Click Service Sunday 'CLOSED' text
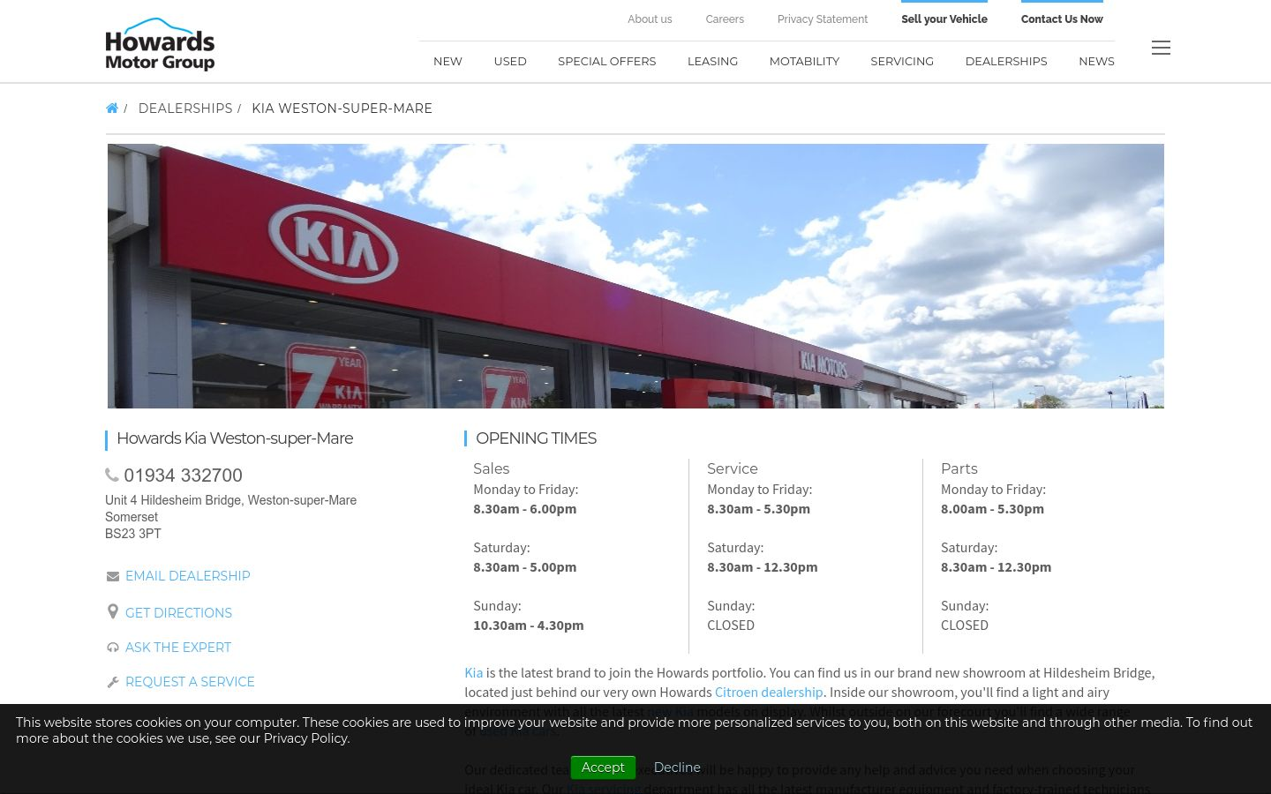 [731, 625]
